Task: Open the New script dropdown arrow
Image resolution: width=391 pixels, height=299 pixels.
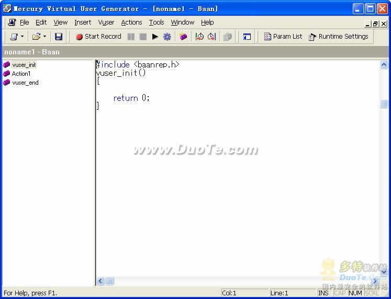Action: click(22, 37)
